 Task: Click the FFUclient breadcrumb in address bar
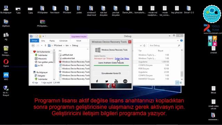pos(58,45)
